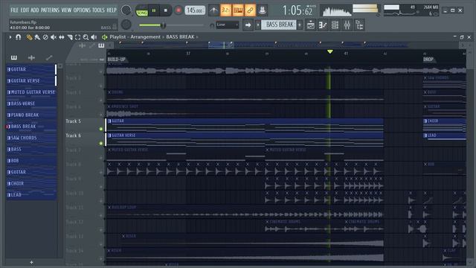Image resolution: width=476 pixels, height=268 pixels.
Task: Toggle the record button
Action: click(x=178, y=10)
